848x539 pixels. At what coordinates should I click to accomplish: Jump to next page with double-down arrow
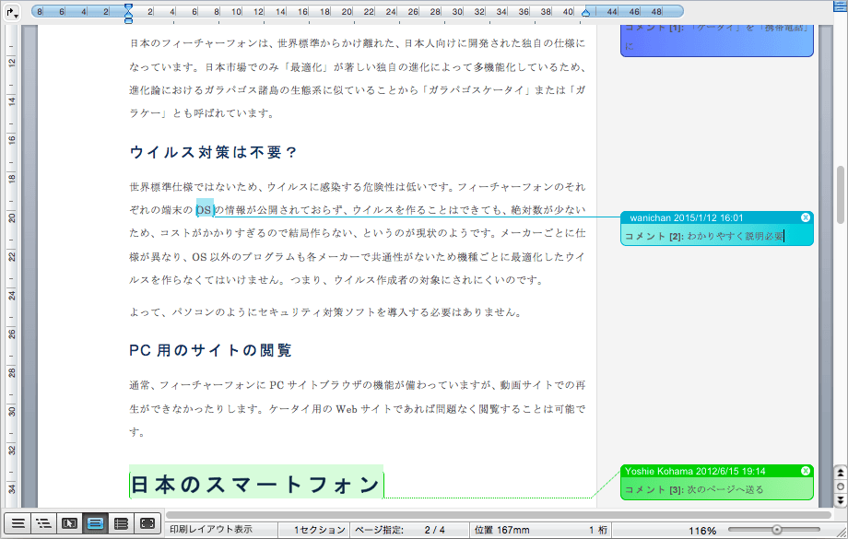(x=840, y=500)
